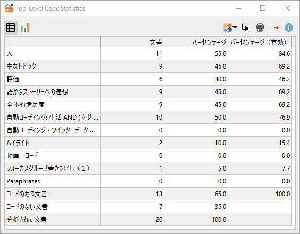Sort by the 文書 column header
The width and height of the screenshot is (300, 234).
coord(132,42)
